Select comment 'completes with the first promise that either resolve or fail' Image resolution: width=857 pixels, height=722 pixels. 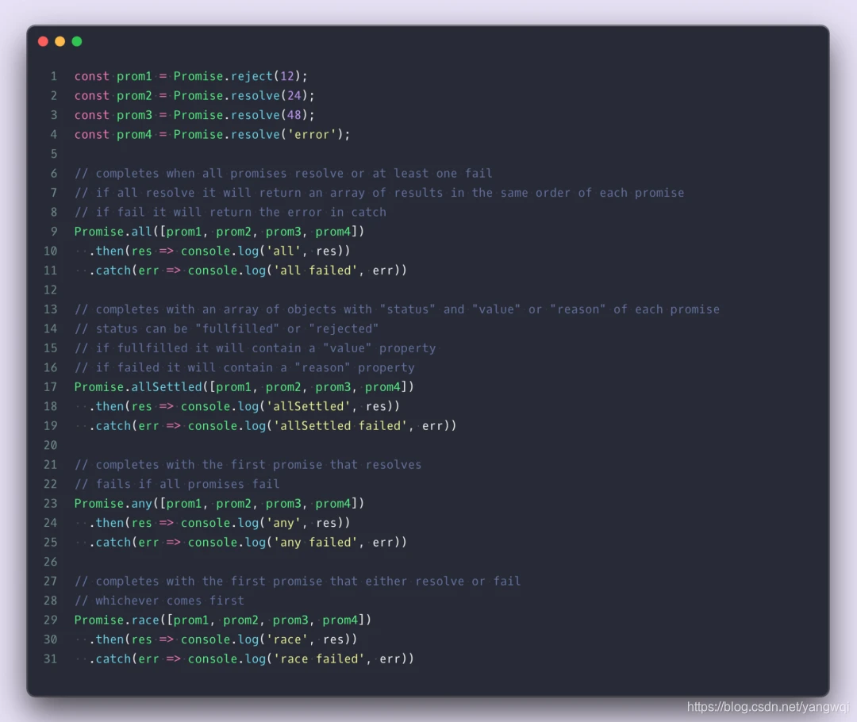click(298, 581)
